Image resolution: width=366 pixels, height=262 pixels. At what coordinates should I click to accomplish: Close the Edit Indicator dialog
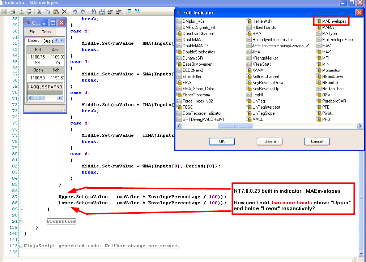[x=359, y=12]
